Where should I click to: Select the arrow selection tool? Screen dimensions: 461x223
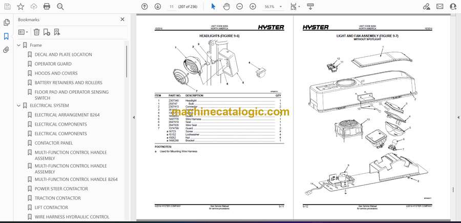[214, 7]
